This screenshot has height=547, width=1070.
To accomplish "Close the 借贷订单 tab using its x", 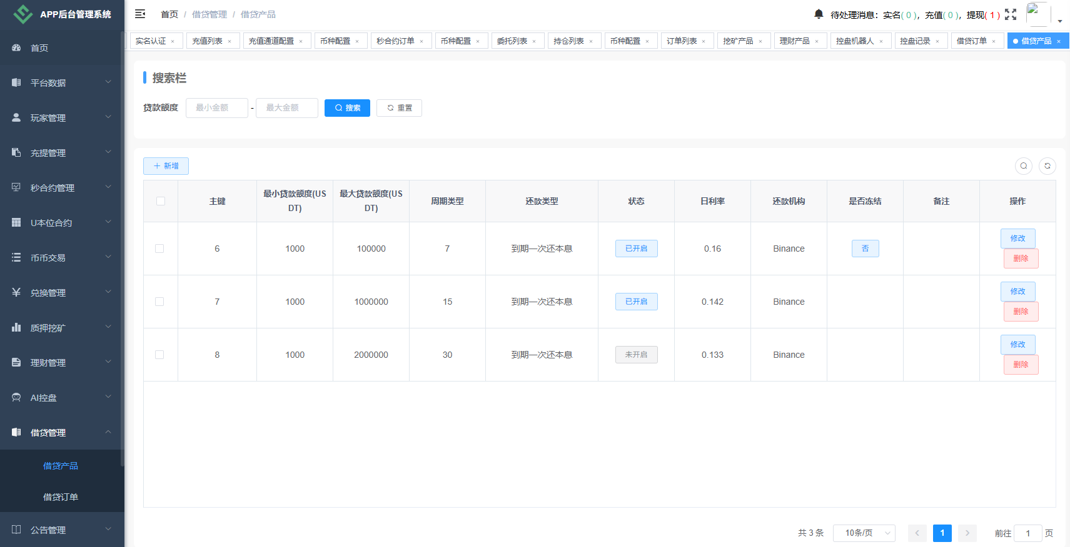I will 994,41.
